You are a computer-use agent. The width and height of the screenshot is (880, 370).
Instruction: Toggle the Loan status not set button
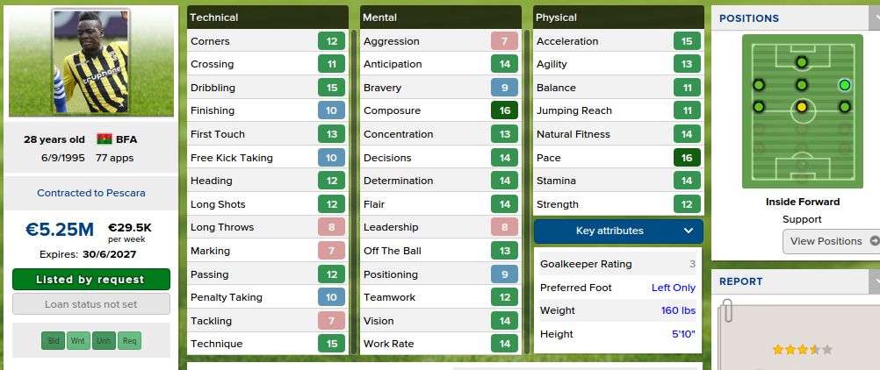coord(91,304)
